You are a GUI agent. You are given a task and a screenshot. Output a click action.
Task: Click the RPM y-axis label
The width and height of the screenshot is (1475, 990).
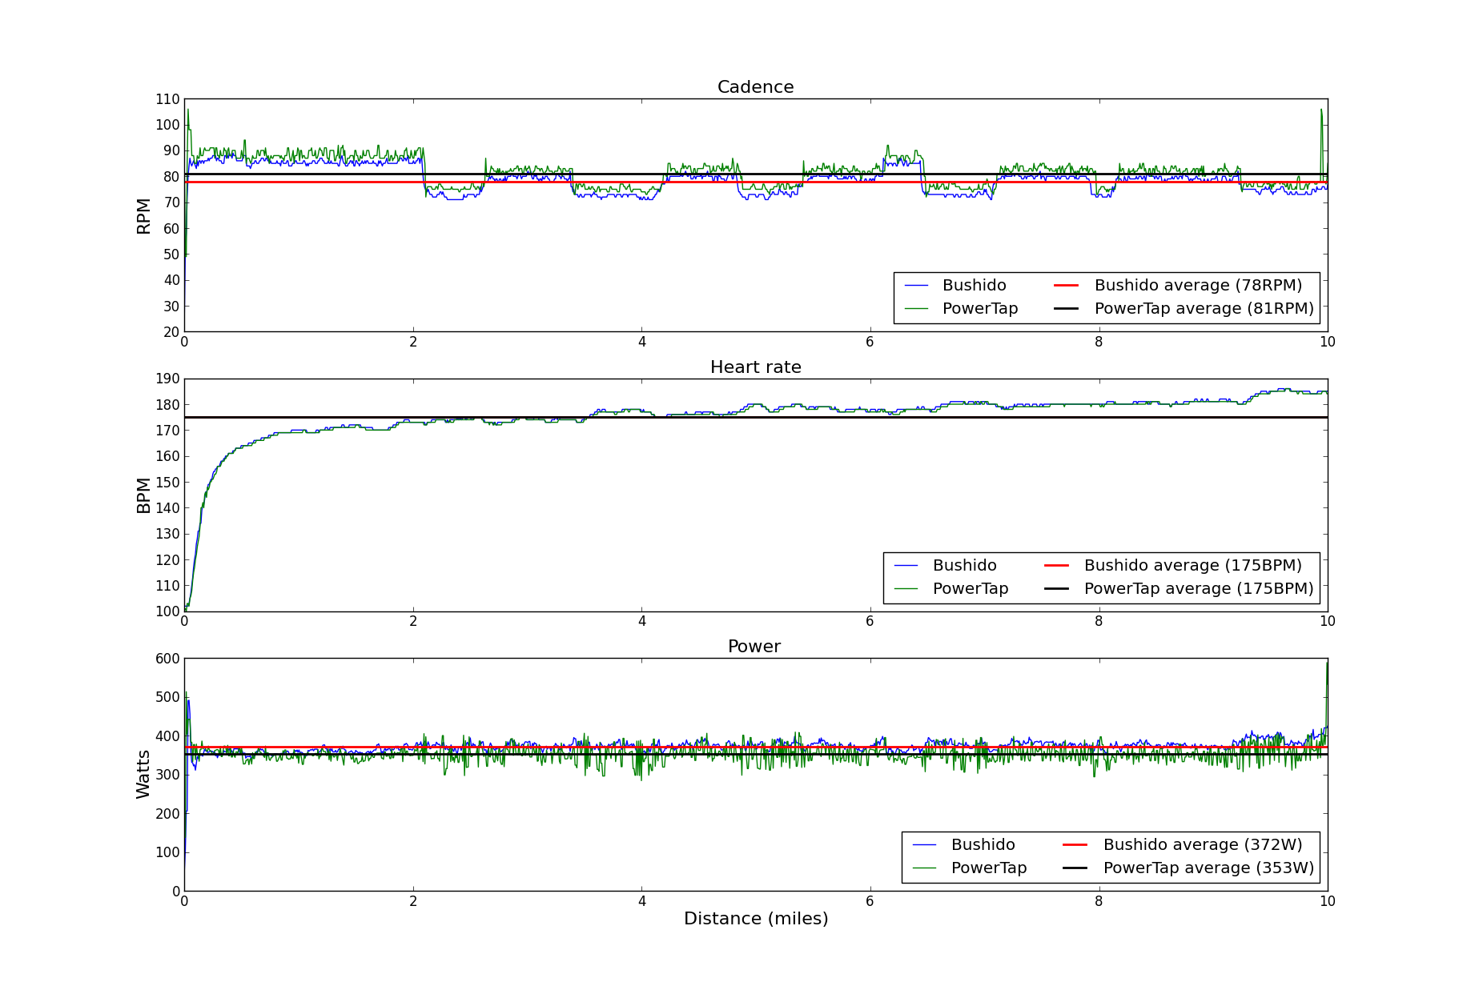(x=144, y=215)
